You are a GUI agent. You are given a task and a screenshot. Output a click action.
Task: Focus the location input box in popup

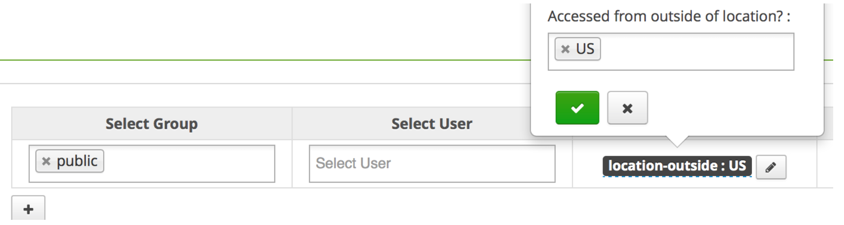[697, 51]
